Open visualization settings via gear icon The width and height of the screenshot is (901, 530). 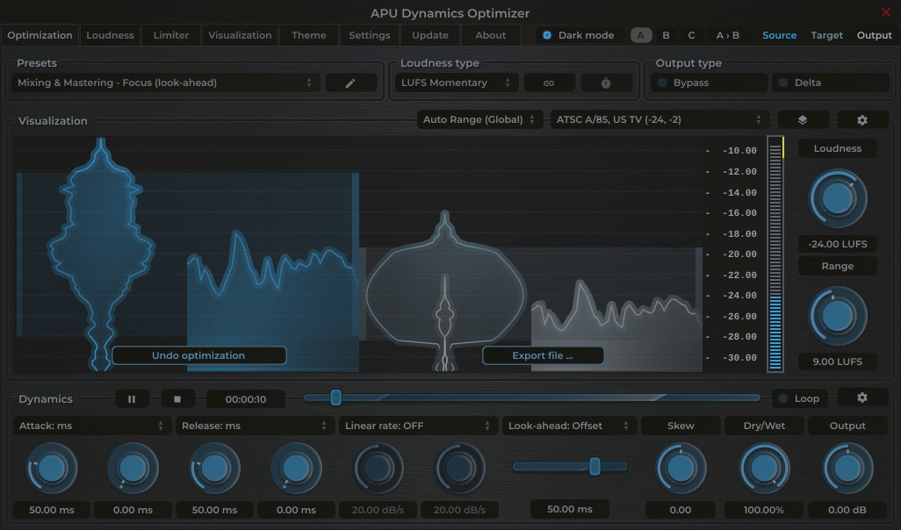pos(862,119)
